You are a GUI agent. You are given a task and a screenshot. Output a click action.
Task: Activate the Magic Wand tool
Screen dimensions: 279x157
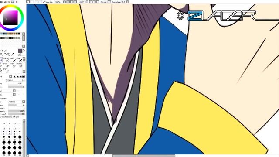[x=5, y=51]
